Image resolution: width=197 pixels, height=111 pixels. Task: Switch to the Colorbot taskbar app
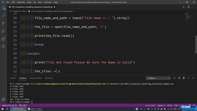coord(35,109)
